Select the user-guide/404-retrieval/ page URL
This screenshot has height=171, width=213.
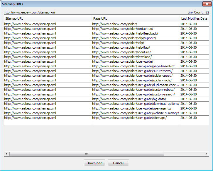[x=136, y=71]
